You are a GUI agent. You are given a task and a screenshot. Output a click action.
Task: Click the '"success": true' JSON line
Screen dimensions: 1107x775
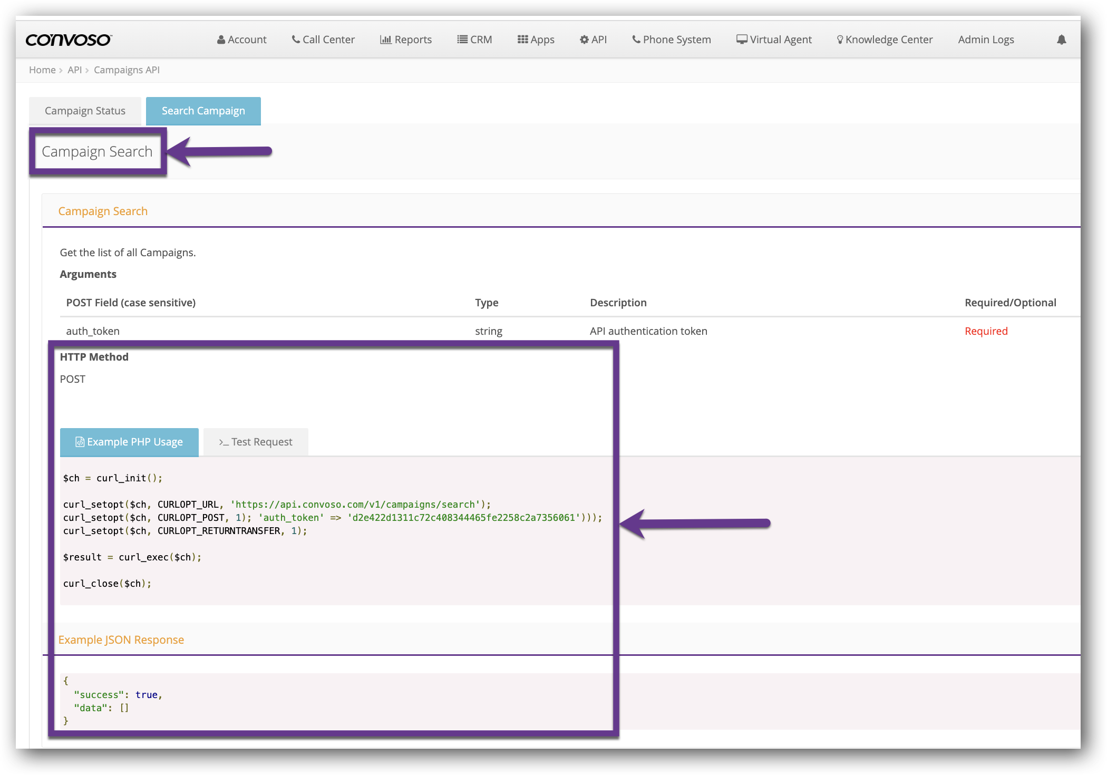pos(118,695)
